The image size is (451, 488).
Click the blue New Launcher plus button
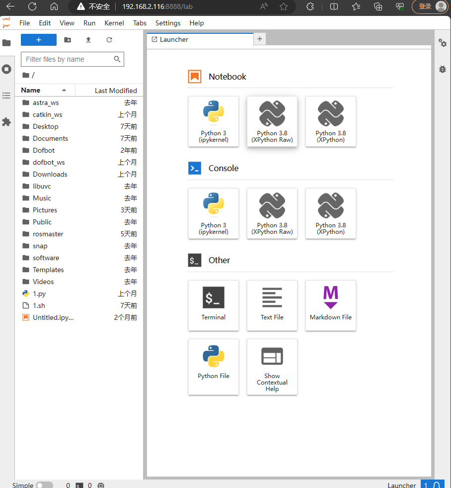tap(39, 40)
